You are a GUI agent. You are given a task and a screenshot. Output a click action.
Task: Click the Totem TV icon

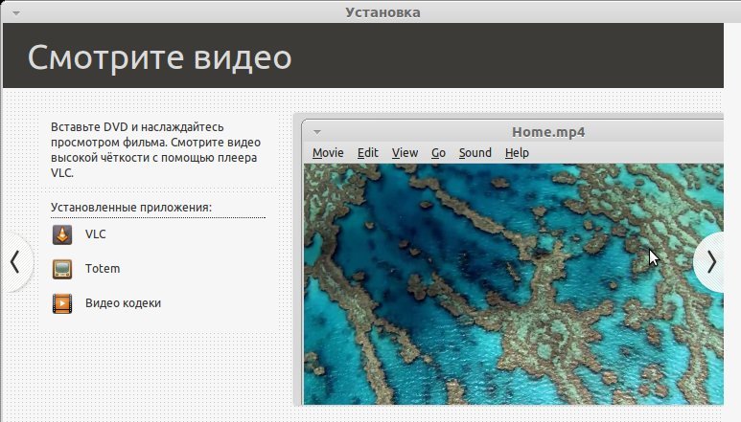(x=62, y=269)
